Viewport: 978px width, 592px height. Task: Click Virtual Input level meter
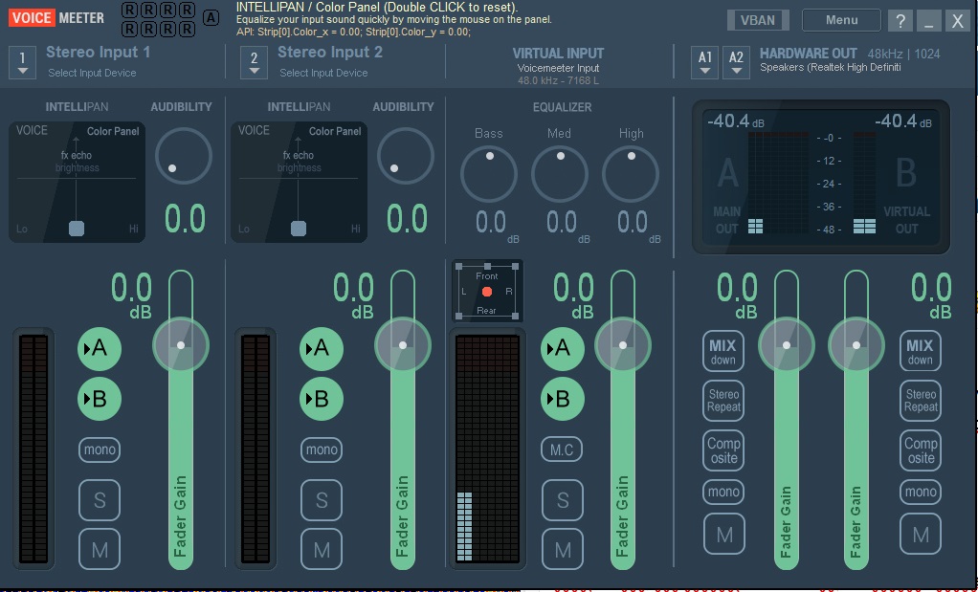488,449
